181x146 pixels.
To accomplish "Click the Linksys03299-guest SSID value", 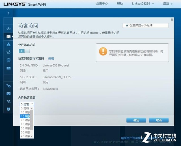I will 56,65.
